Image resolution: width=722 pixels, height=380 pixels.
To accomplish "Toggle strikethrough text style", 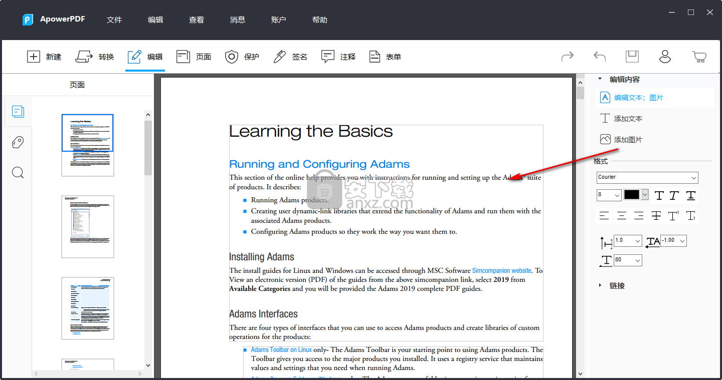I will (656, 216).
